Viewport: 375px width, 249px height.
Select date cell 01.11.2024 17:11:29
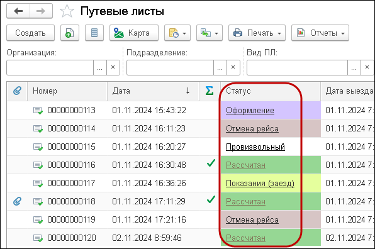148,201
